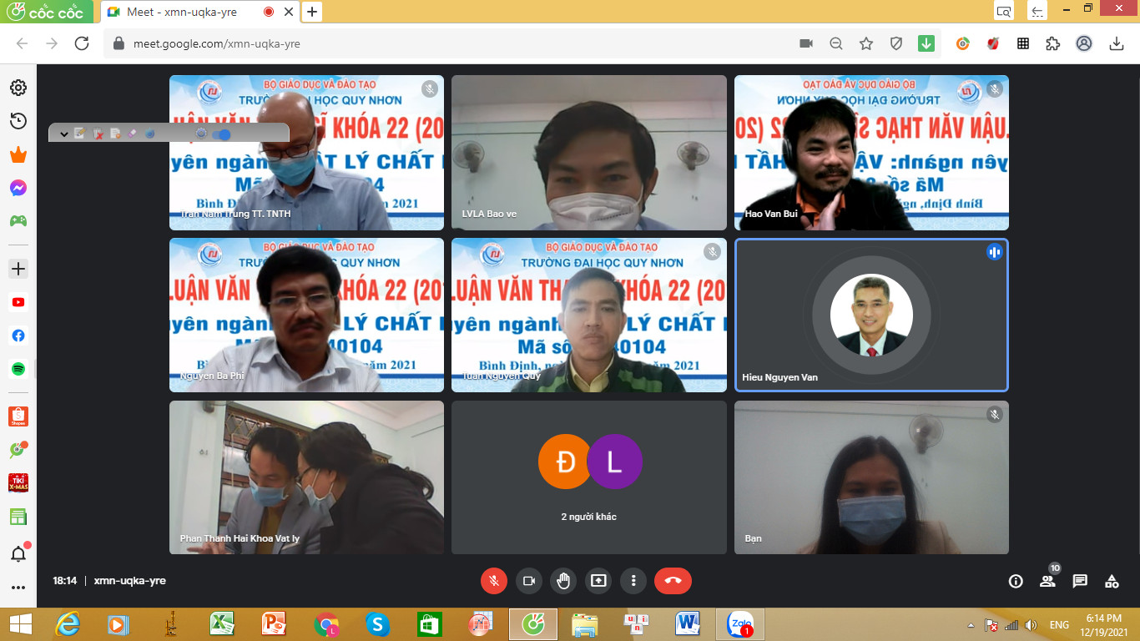The width and height of the screenshot is (1140, 641).
Task: Open the Activities panel icon
Action: pos(1112,582)
